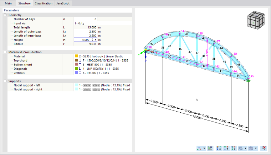Collapse the Material & Cross-Section section

pyautogui.click(x=5, y=52)
